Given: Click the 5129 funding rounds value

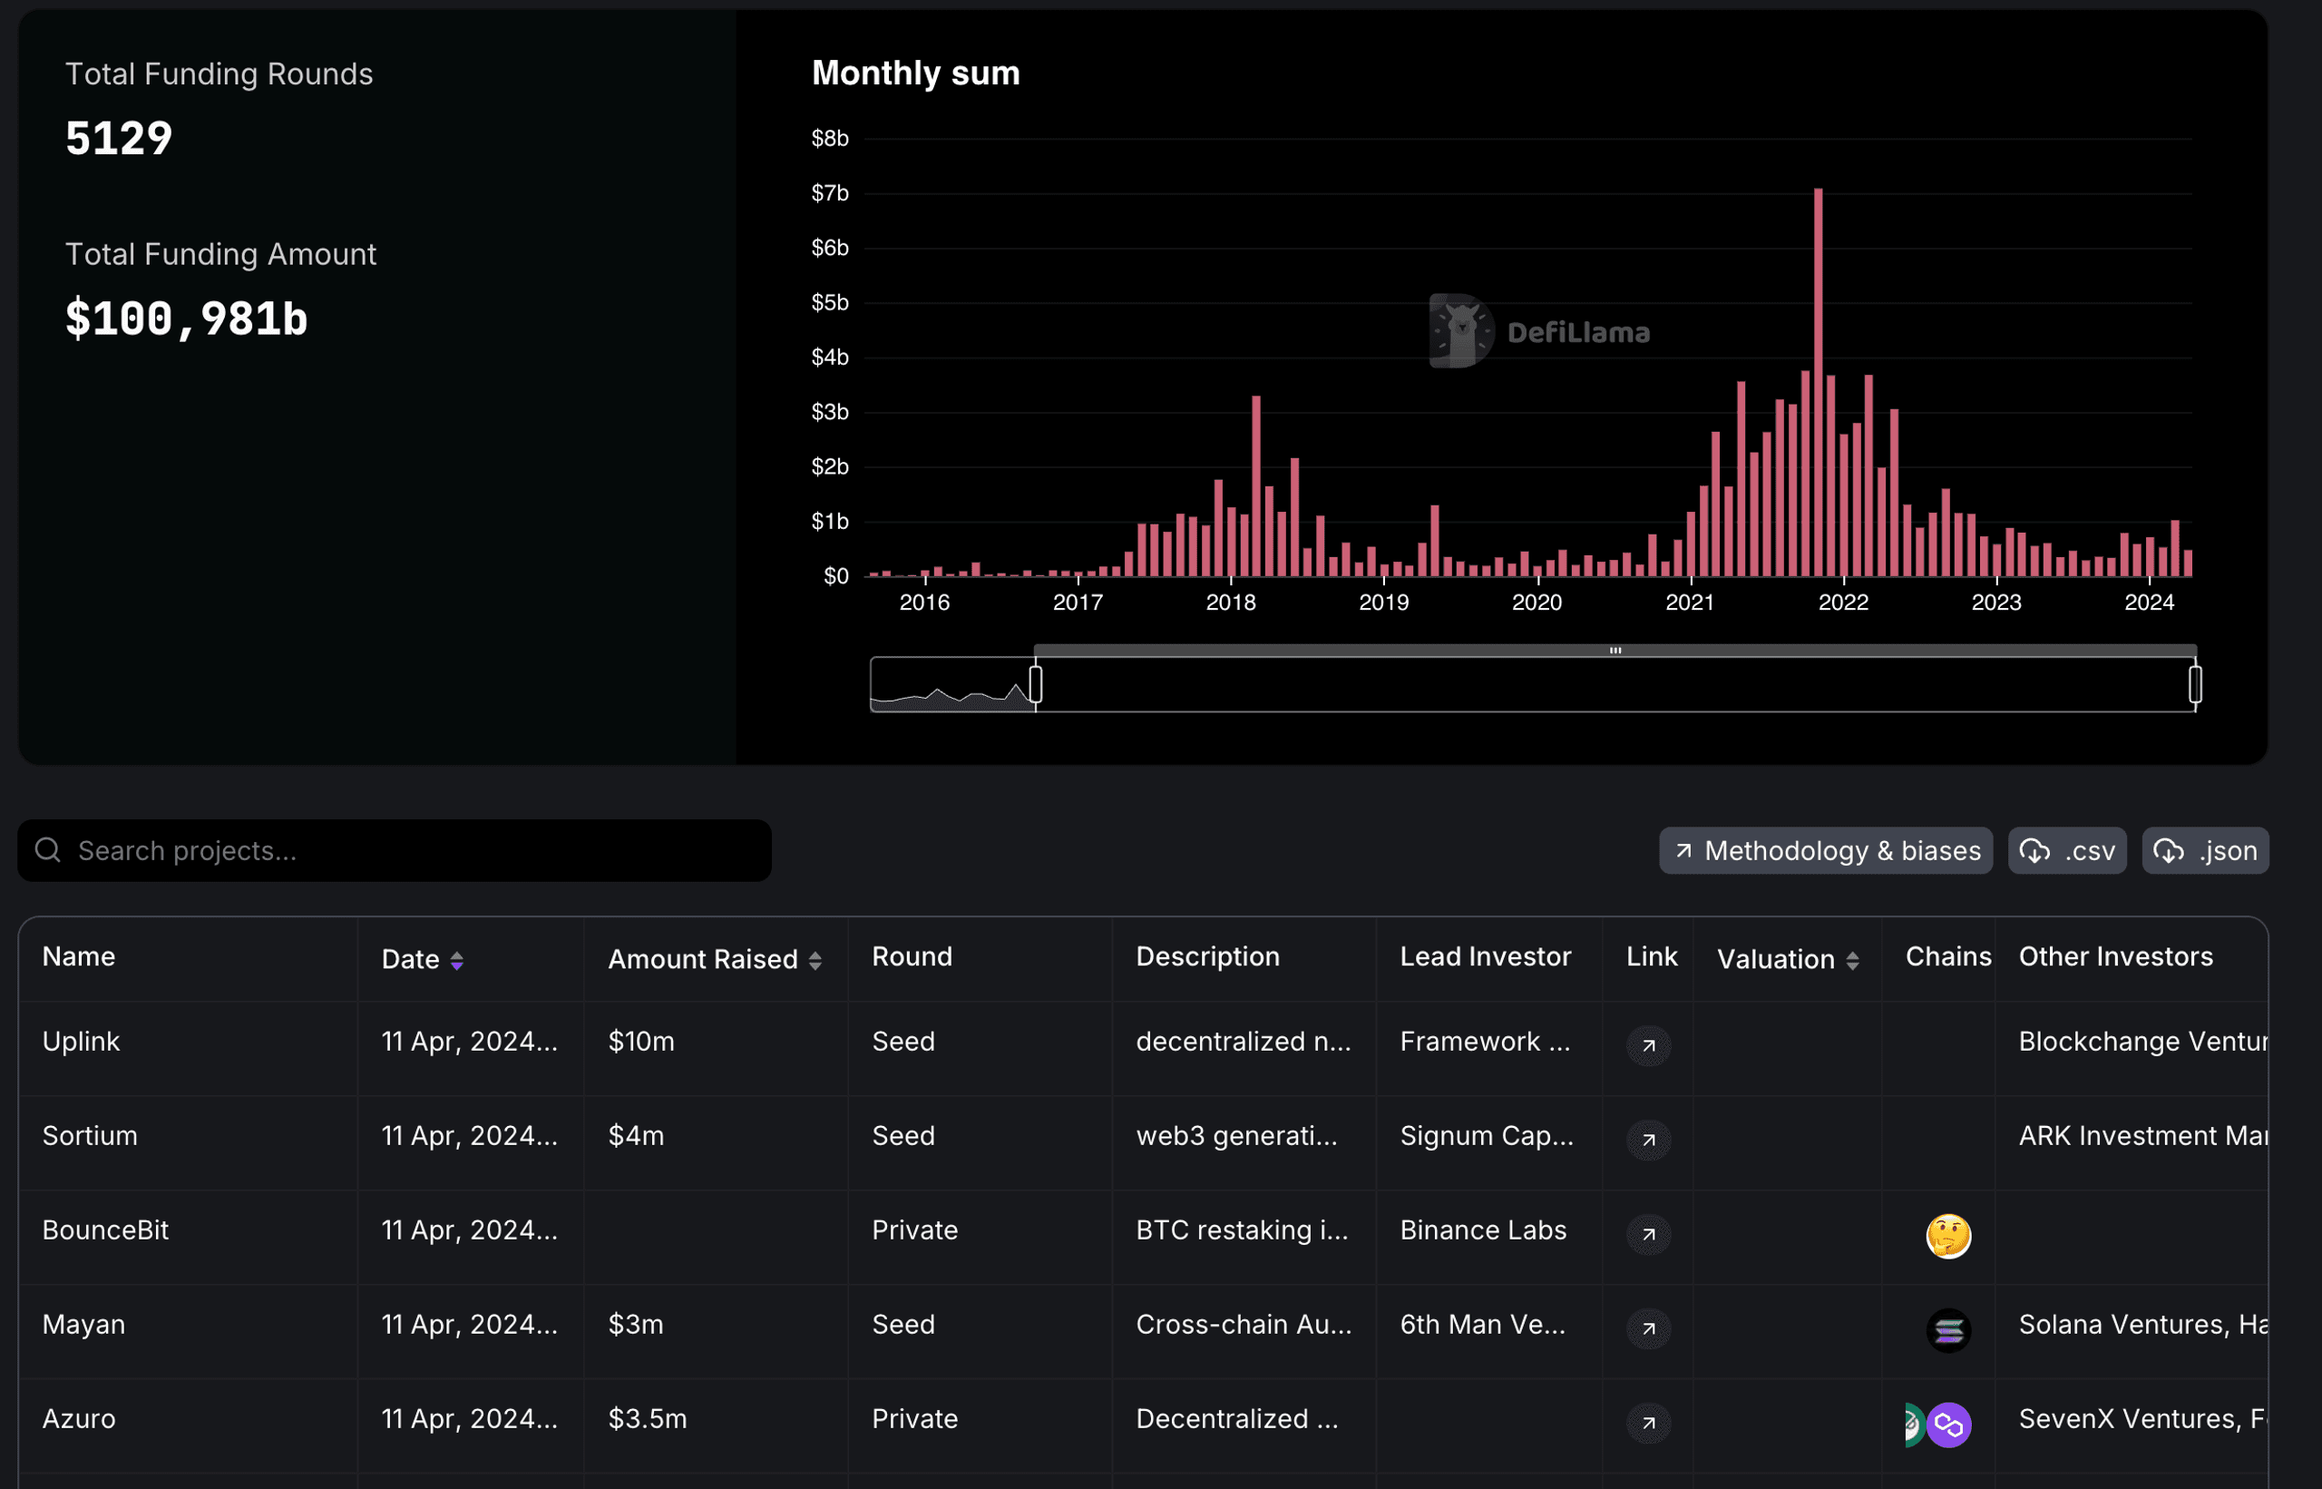Looking at the screenshot, I should click(119, 138).
